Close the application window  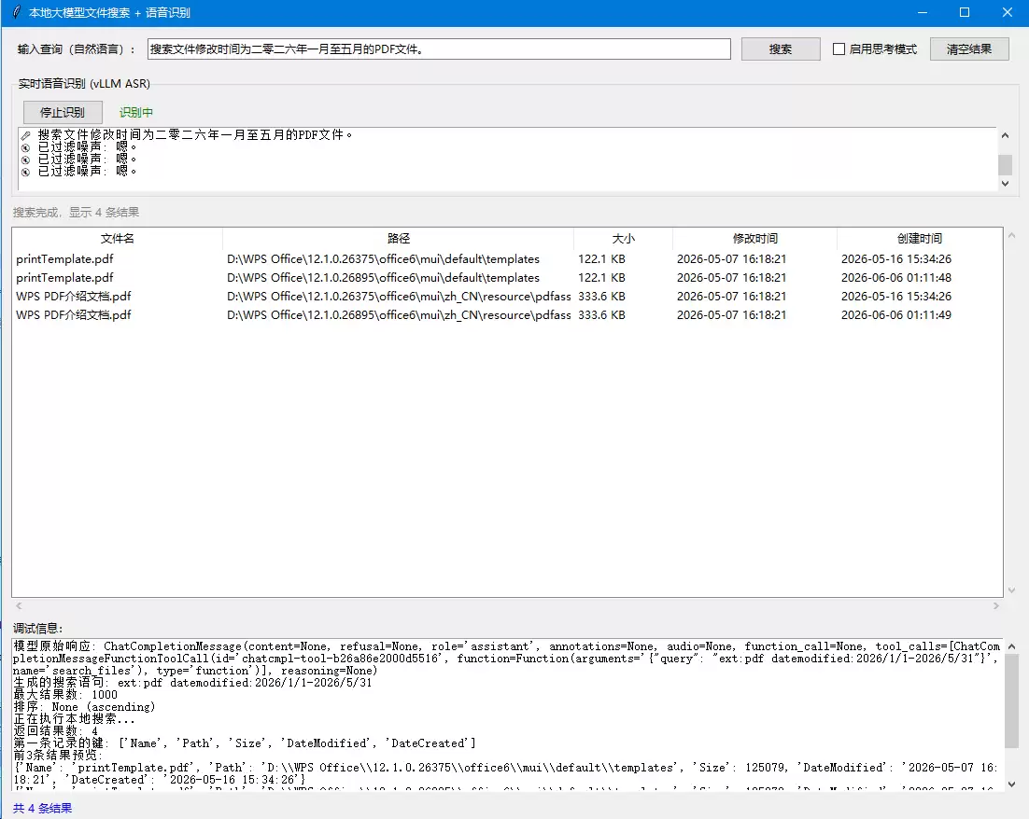point(1008,12)
